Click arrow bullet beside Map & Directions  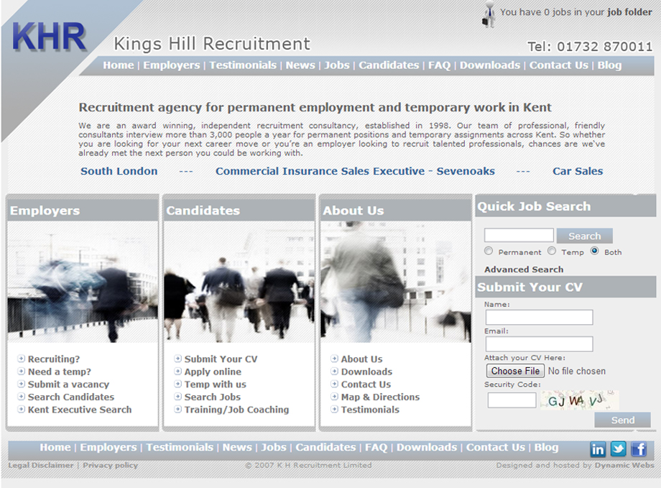pyautogui.click(x=334, y=397)
